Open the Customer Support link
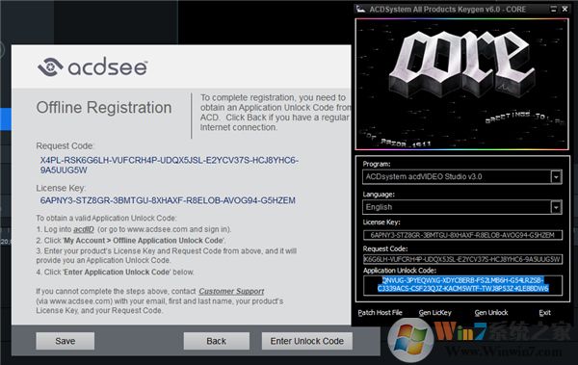 (231, 291)
